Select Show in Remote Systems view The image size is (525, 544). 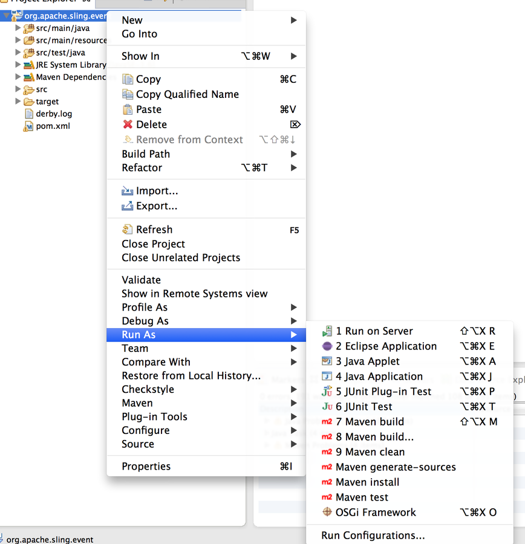coord(206,294)
